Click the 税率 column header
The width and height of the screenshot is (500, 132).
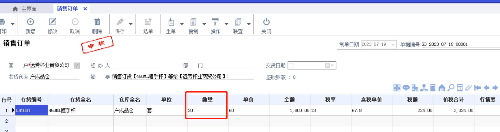point(330,100)
